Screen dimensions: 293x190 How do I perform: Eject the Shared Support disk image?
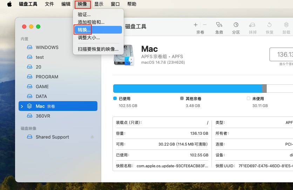point(92,137)
